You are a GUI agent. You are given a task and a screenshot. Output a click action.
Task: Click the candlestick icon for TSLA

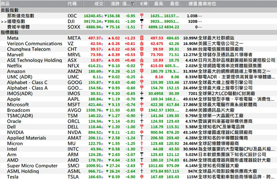142,177
